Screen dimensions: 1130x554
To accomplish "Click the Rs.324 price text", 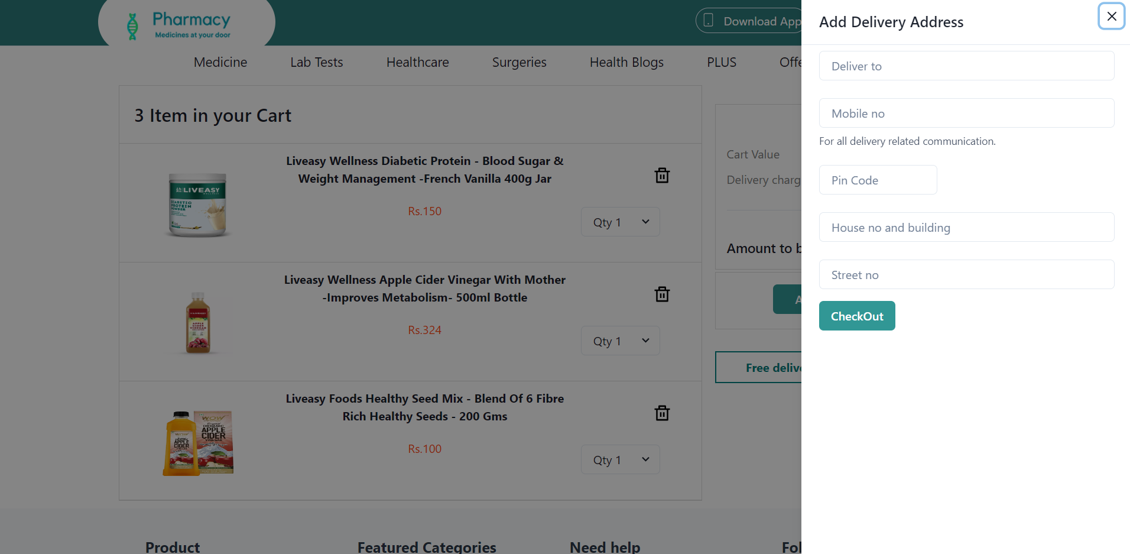I will (424, 330).
